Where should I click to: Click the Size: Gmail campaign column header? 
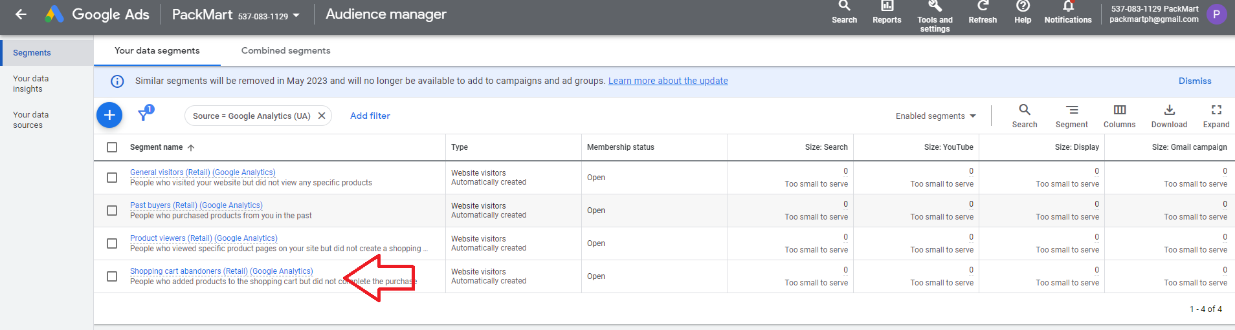pos(1190,147)
